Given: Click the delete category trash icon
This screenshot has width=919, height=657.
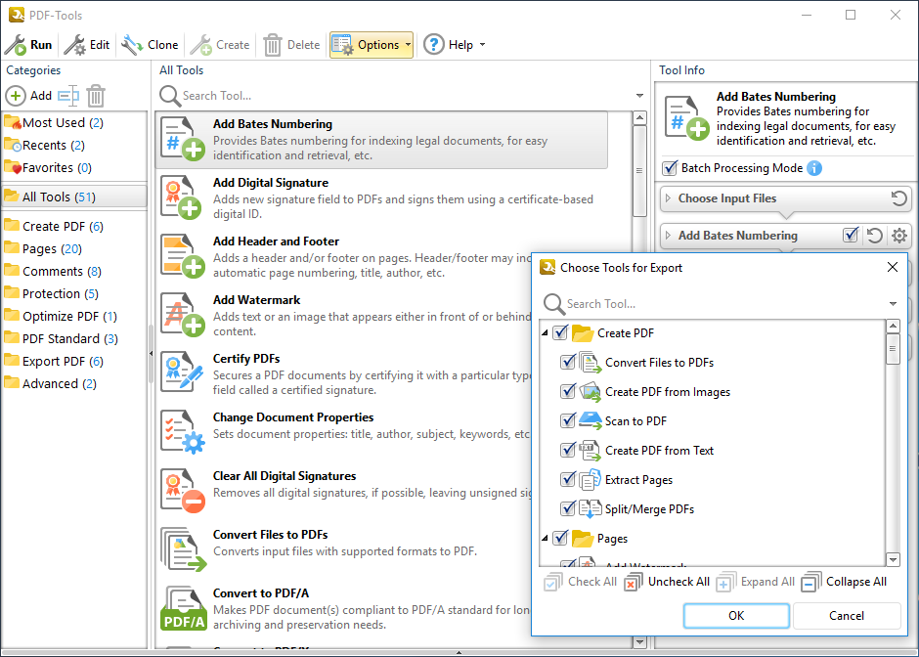Looking at the screenshot, I should pyautogui.click(x=96, y=96).
